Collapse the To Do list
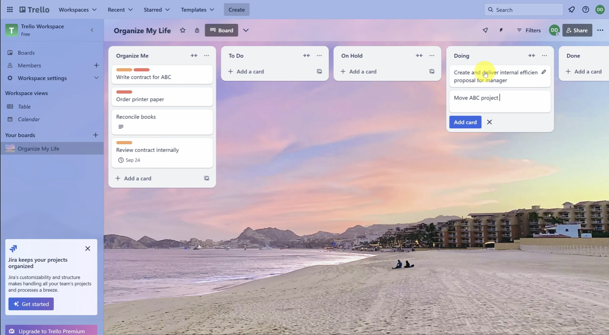The width and height of the screenshot is (609, 335). point(307,56)
